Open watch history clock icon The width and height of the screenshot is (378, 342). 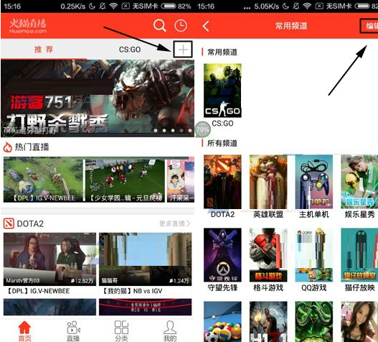(x=181, y=26)
